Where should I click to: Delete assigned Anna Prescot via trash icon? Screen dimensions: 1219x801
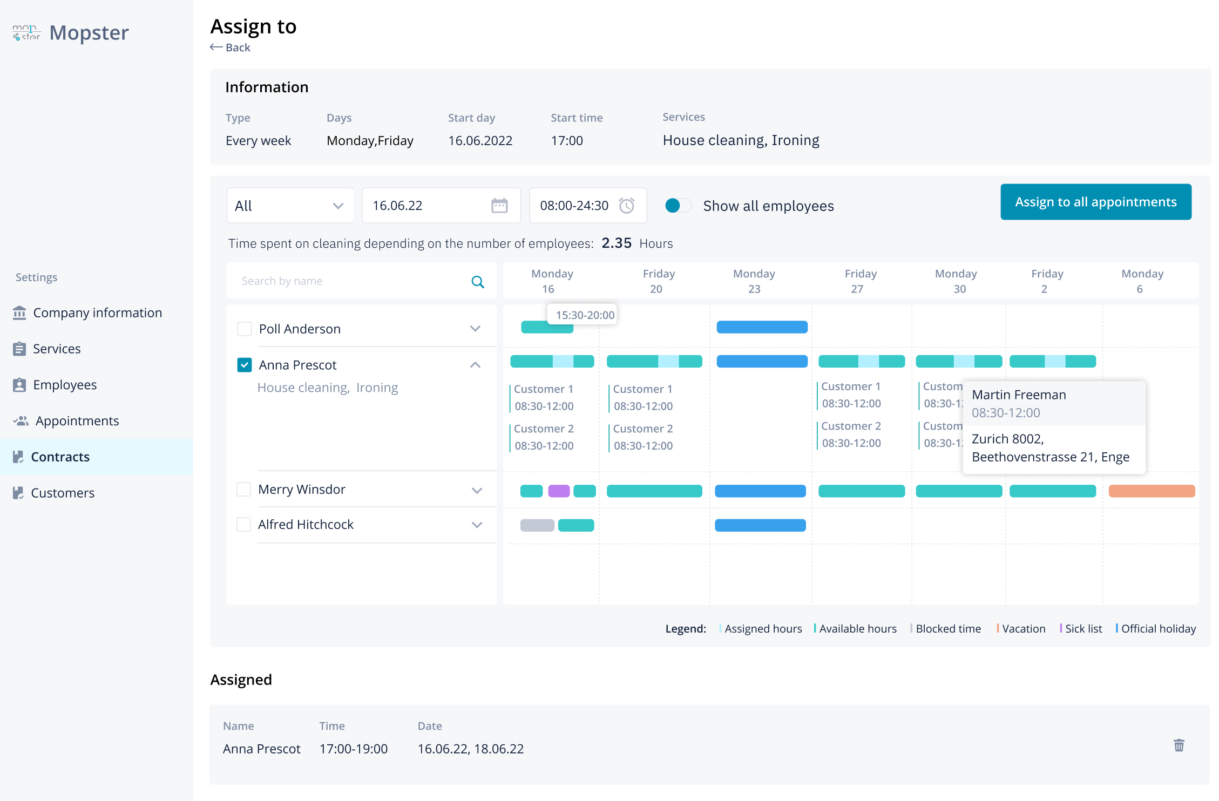[1179, 745]
